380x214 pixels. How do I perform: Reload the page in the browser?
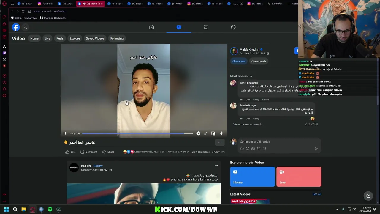point(23,11)
